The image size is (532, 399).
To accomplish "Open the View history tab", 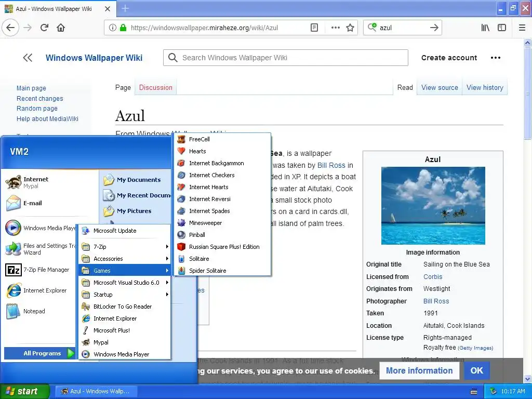I will pos(485,87).
